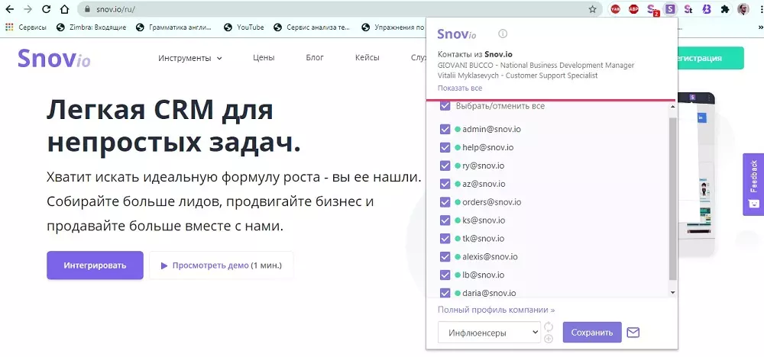Refresh the lists with circular arrows icon
The height and width of the screenshot is (357, 764).
pyautogui.click(x=548, y=326)
